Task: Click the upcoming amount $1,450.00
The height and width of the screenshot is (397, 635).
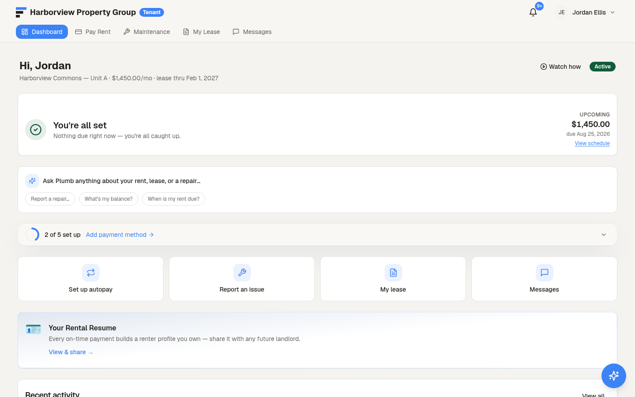Action: 590,124
